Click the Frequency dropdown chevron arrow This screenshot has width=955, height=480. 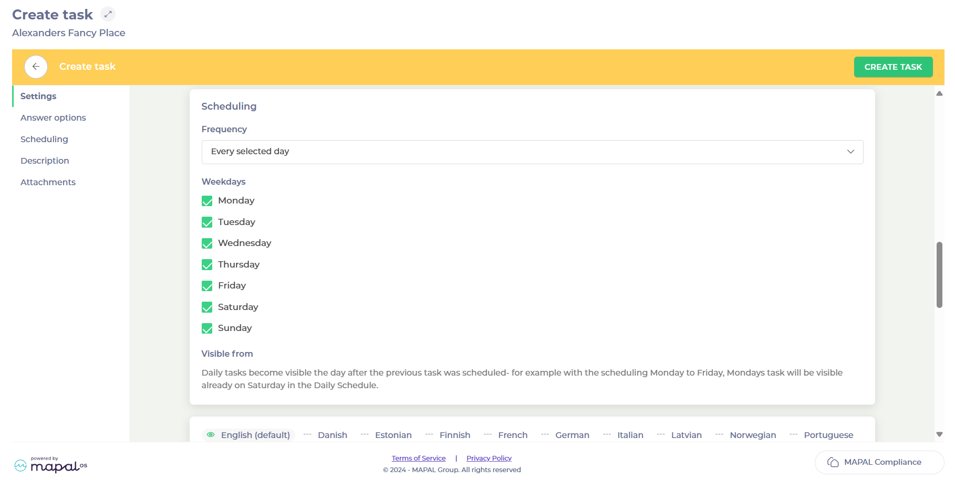850,152
